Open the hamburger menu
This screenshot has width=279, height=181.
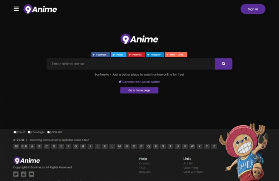click(16, 9)
